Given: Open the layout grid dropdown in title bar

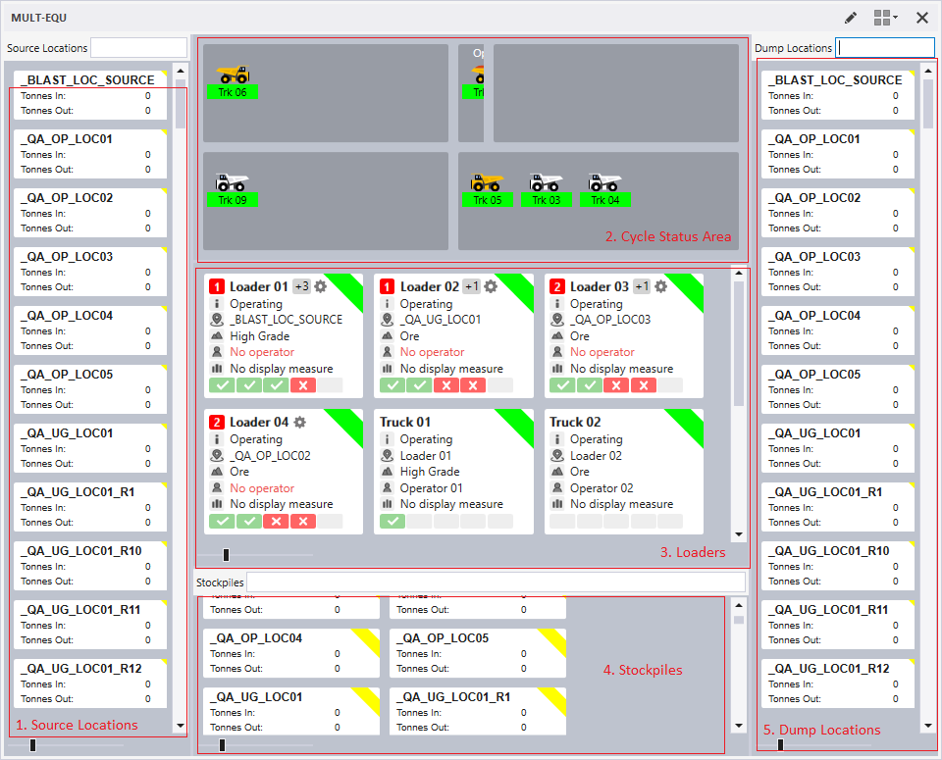Looking at the screenshot, I should pyautogui.click(x=885, y=18).
